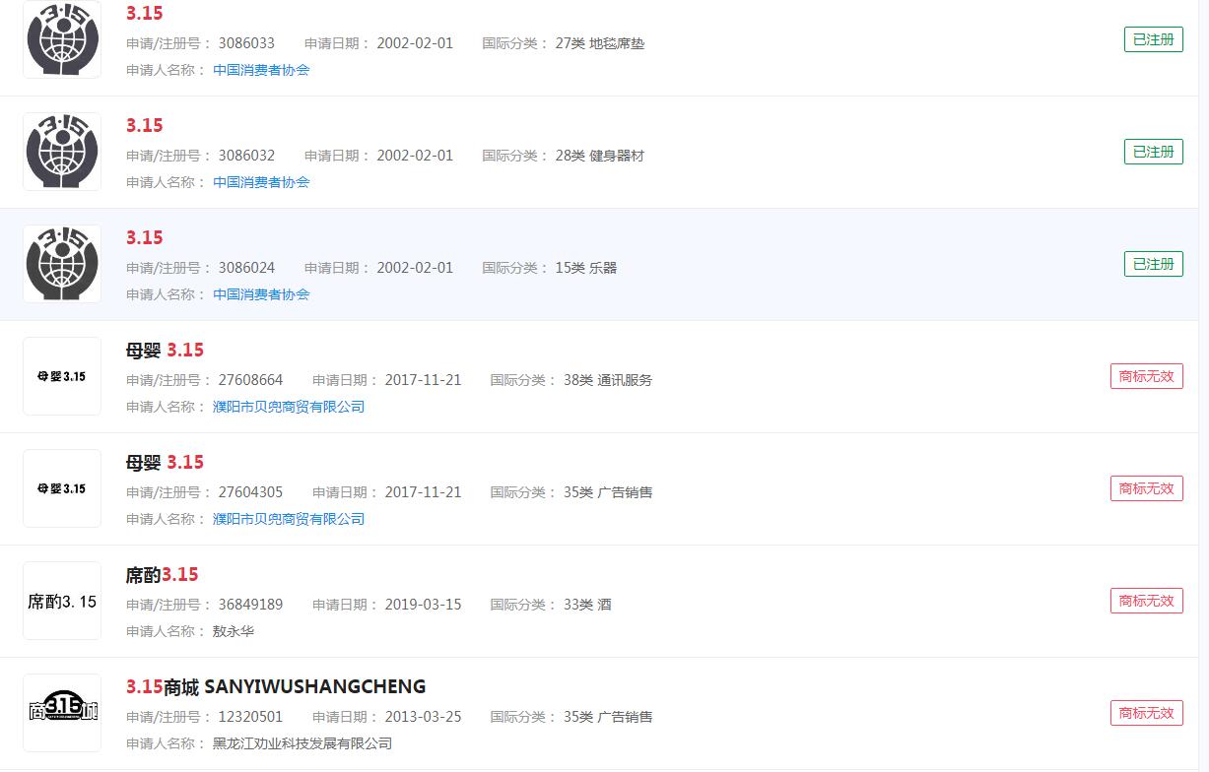Open the 母婴3.15 thumbnail for registration 27608664
1209x772 pixels.
point(62,376)
